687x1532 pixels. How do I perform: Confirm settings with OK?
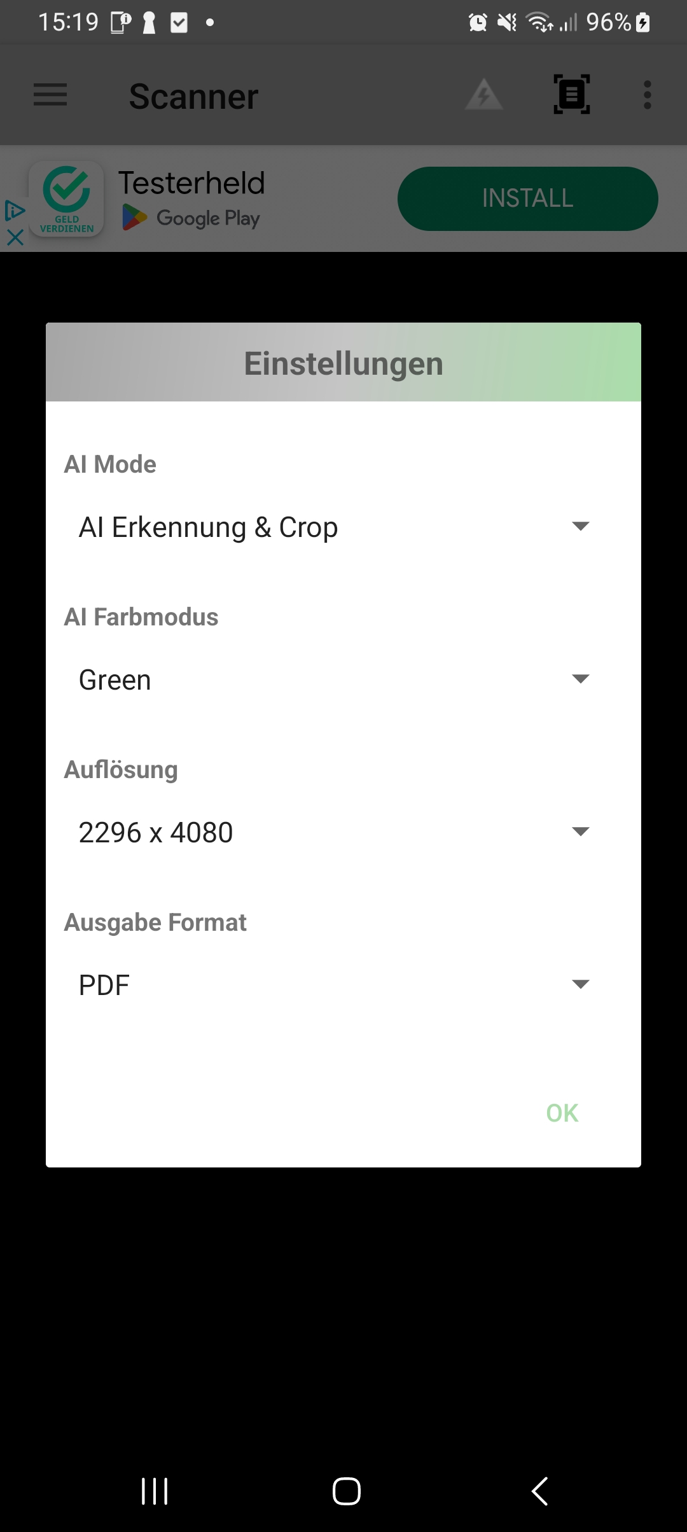click(562, 1113)
